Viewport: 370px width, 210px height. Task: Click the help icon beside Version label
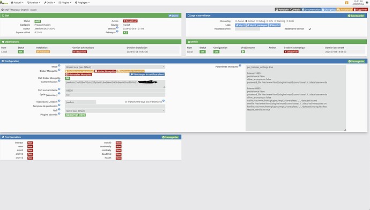117,27
